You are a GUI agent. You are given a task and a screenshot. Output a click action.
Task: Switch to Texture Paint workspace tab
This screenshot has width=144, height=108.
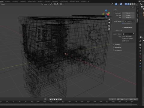(x=32, y=2)
